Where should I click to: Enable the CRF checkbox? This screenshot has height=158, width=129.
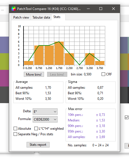click(x=103, y=74)
